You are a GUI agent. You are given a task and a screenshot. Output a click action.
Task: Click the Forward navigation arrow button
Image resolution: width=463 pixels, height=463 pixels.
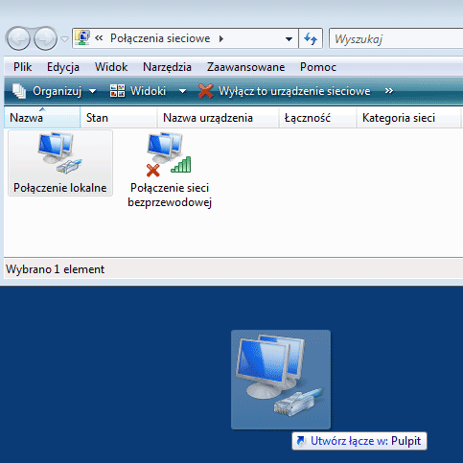pyautogui.click(x=45, y=38)
